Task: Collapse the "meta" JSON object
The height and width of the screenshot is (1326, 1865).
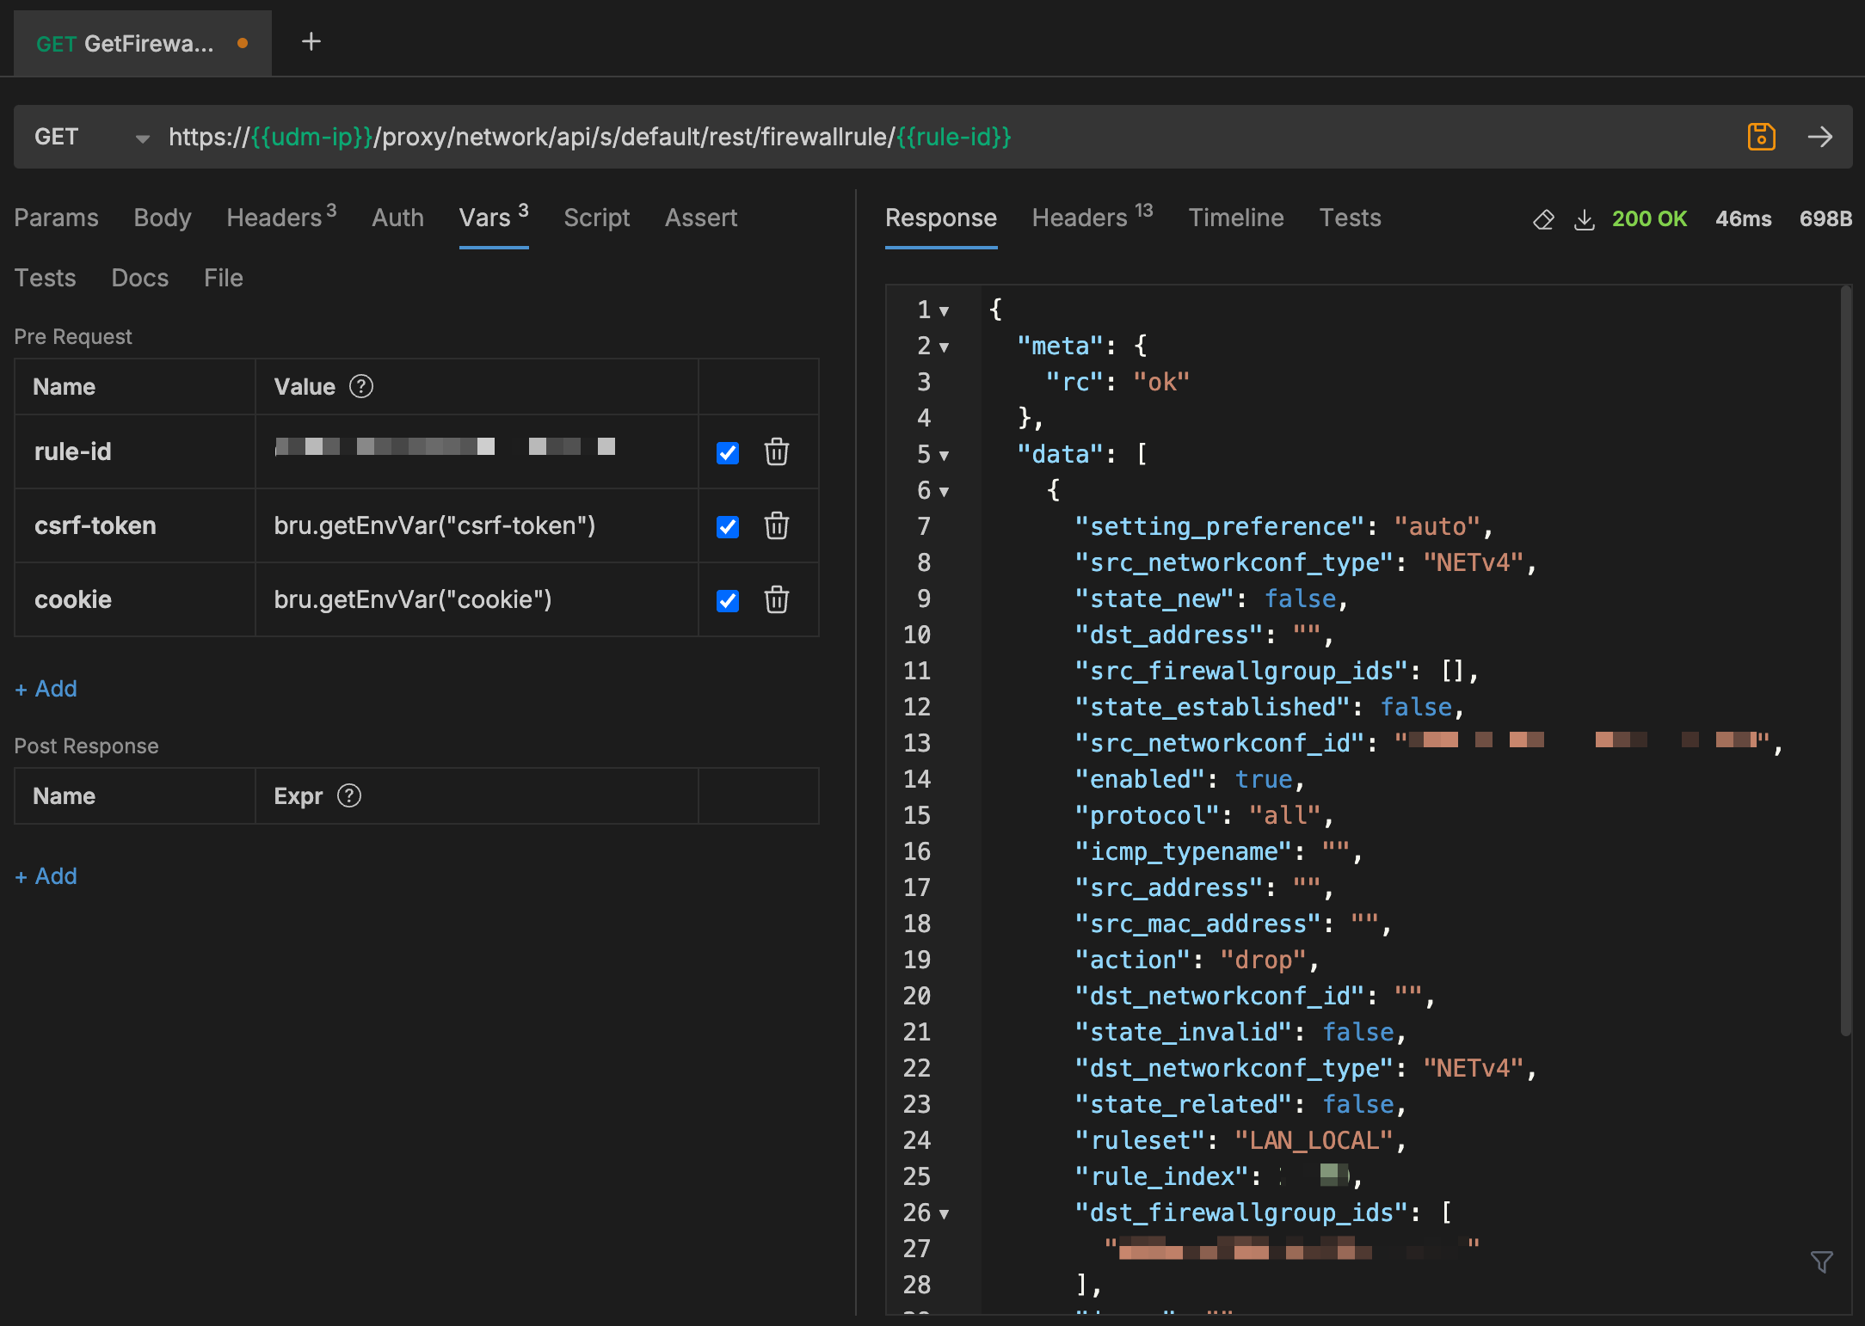Action: (x=944, y=347)
